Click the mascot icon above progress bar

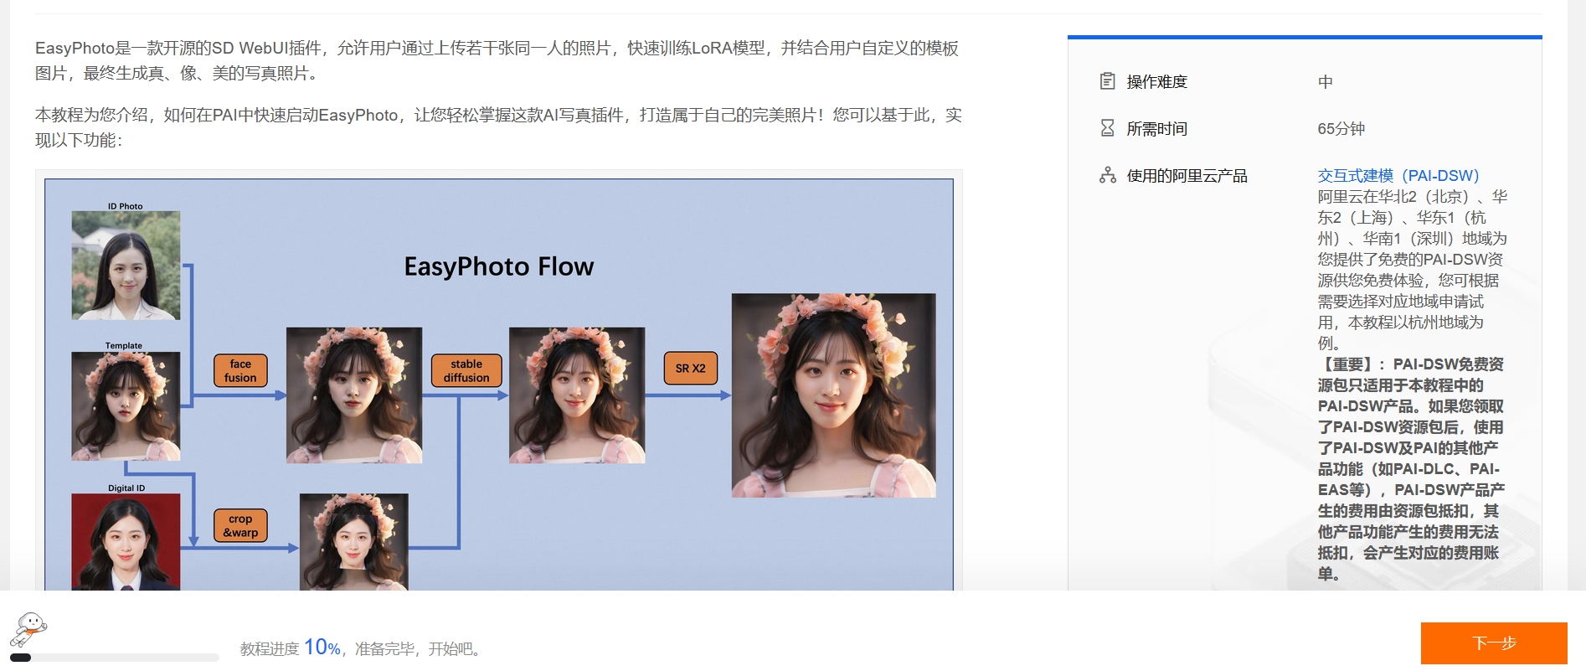pos(28,630)
